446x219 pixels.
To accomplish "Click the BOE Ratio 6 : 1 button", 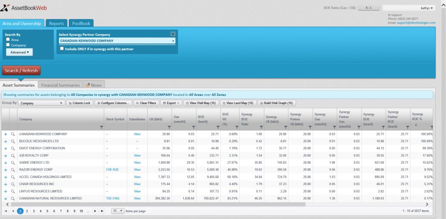I will 368,8.
